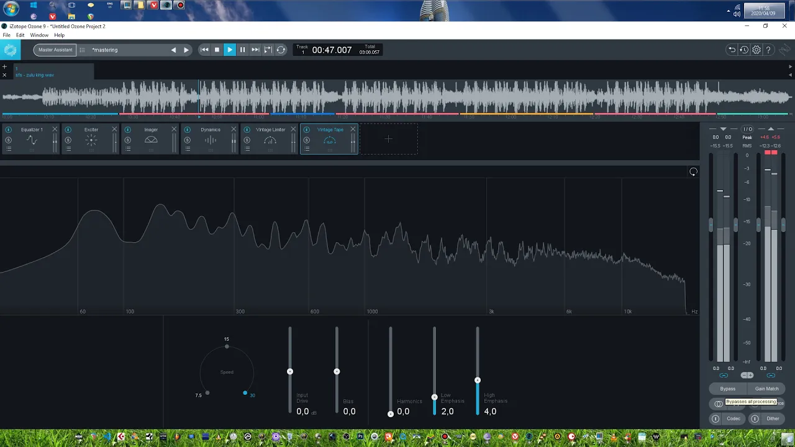795x447 pixels.
Task: Solo the Equalizer 1 module
Action: coord(9,140)
